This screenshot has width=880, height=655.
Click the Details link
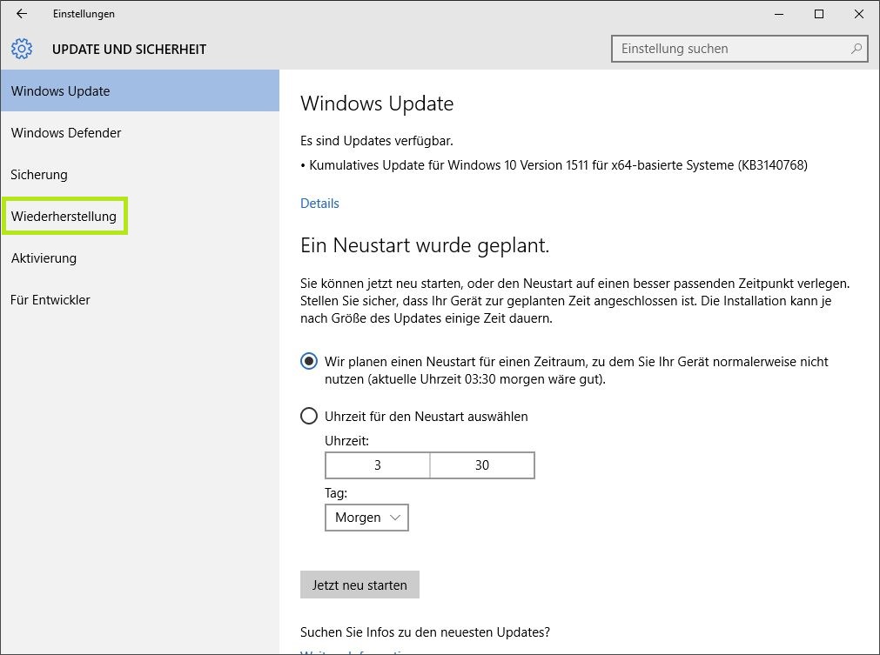319,203
